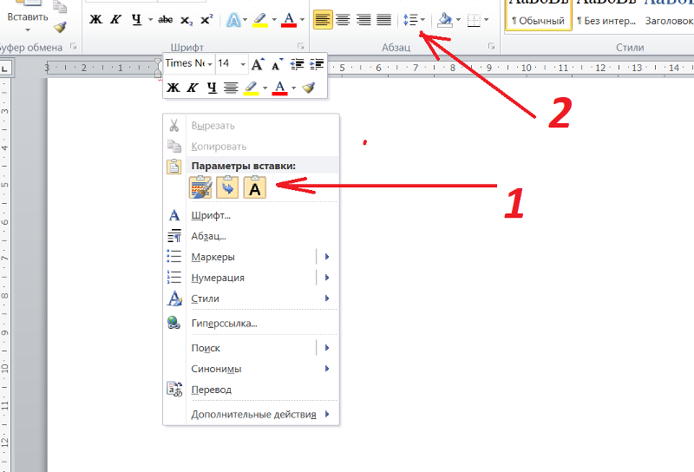The width and height of the screenshot is (694, 472).
Task: Open underline style dropdown arrow in ribbon
Action: point(150,20)
